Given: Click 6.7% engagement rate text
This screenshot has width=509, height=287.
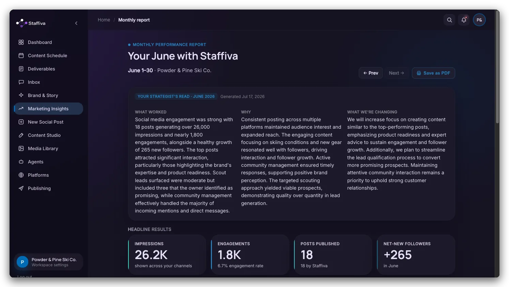Looking at the screenshot, I should tap(241, 266).
